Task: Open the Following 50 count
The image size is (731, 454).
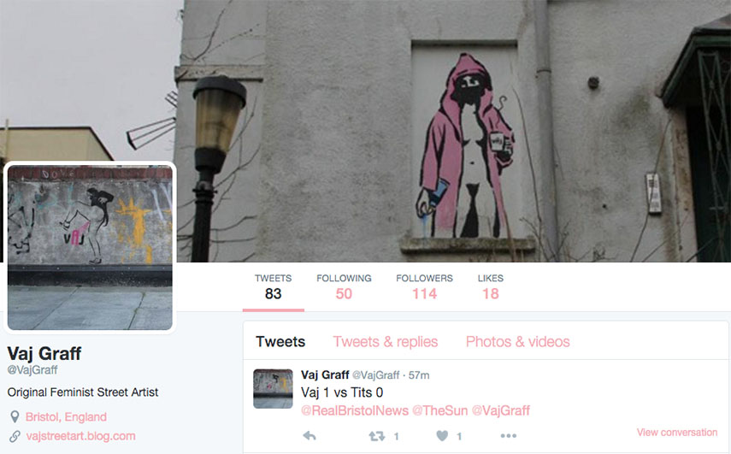Action: (344, 286)
